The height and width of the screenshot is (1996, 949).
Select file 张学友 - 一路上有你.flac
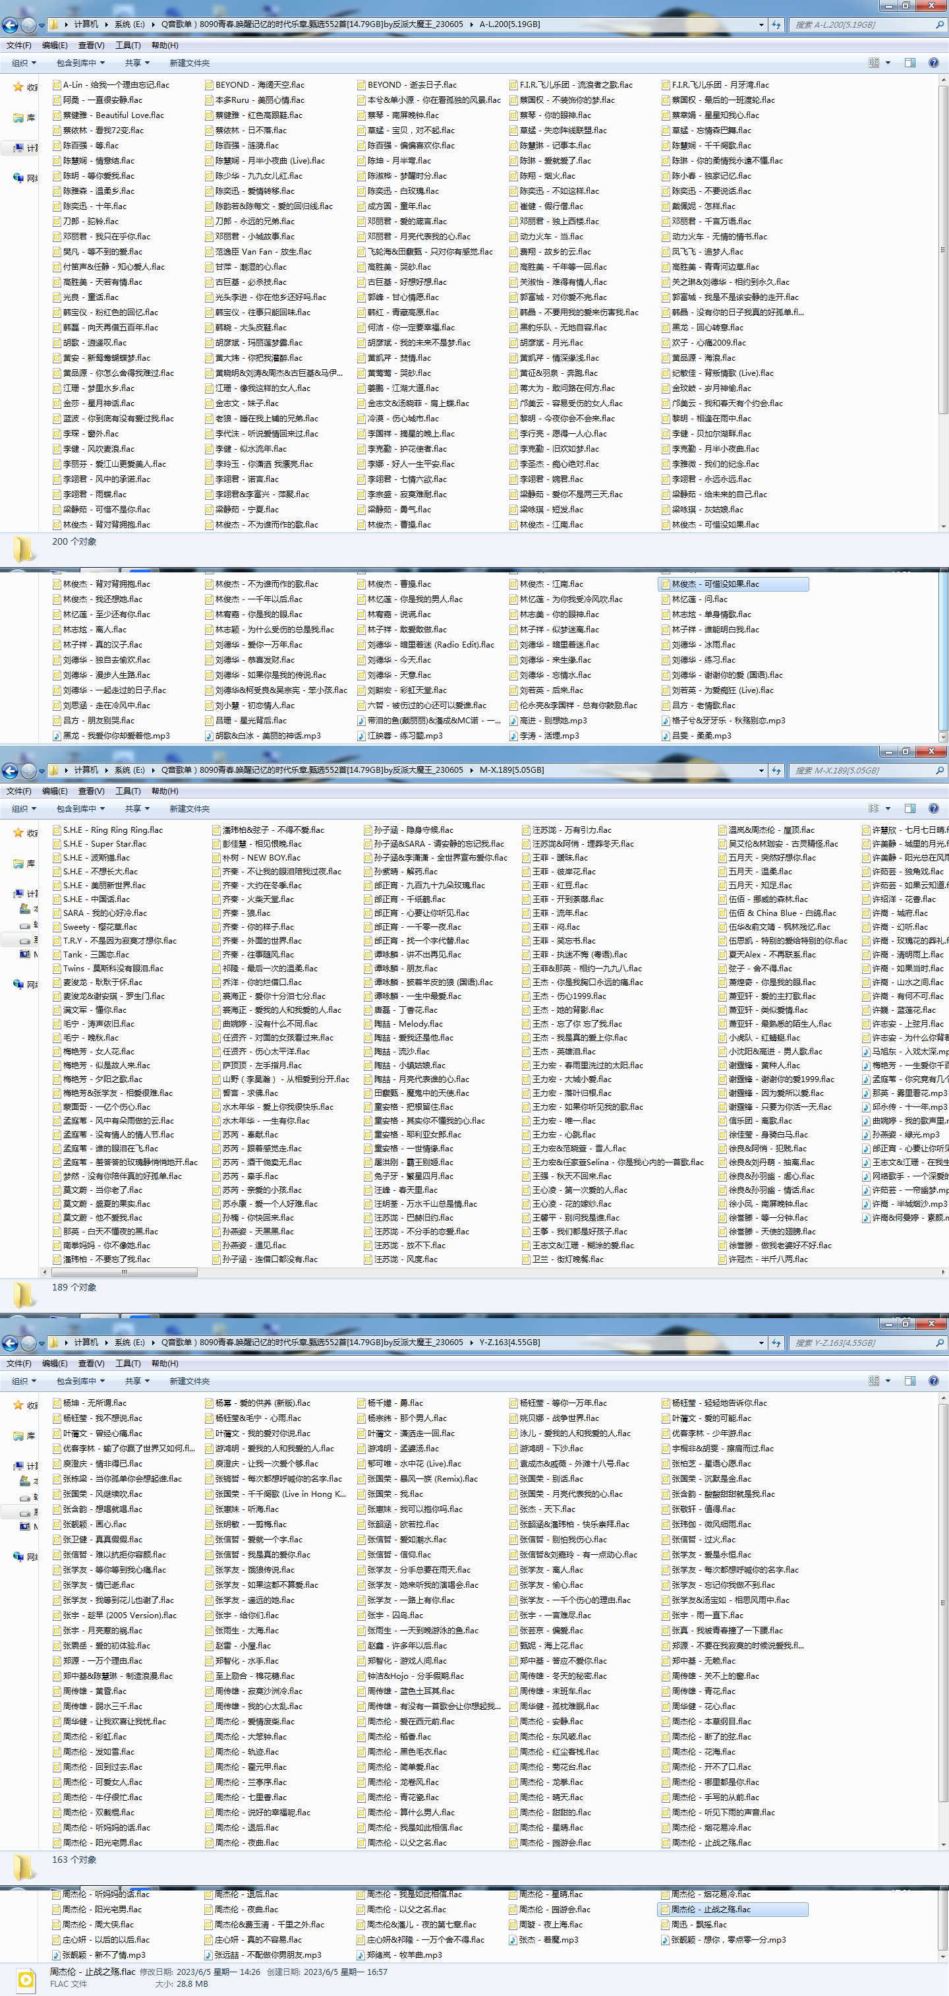pyautogui.click(x=406, y=1600)
